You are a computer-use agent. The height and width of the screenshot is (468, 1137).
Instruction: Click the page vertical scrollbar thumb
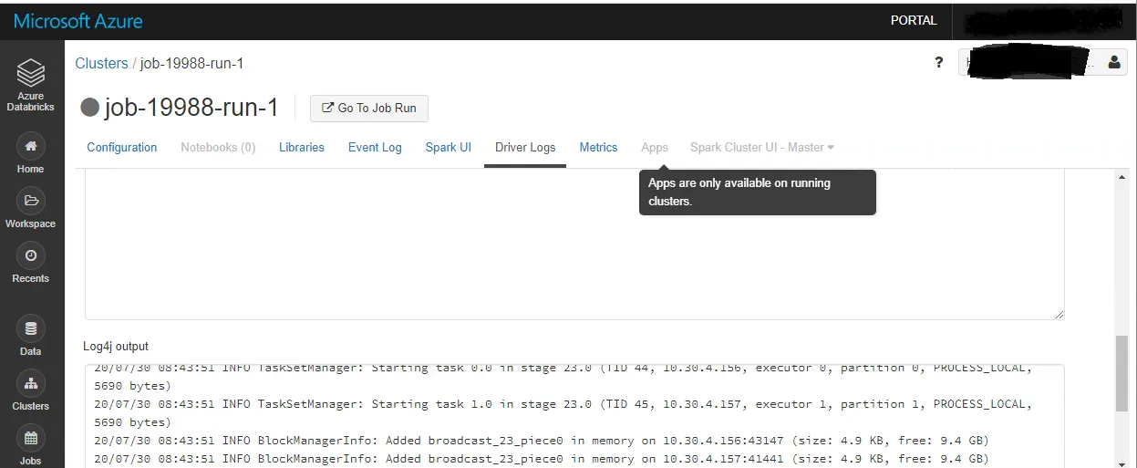pos(1122,373)
